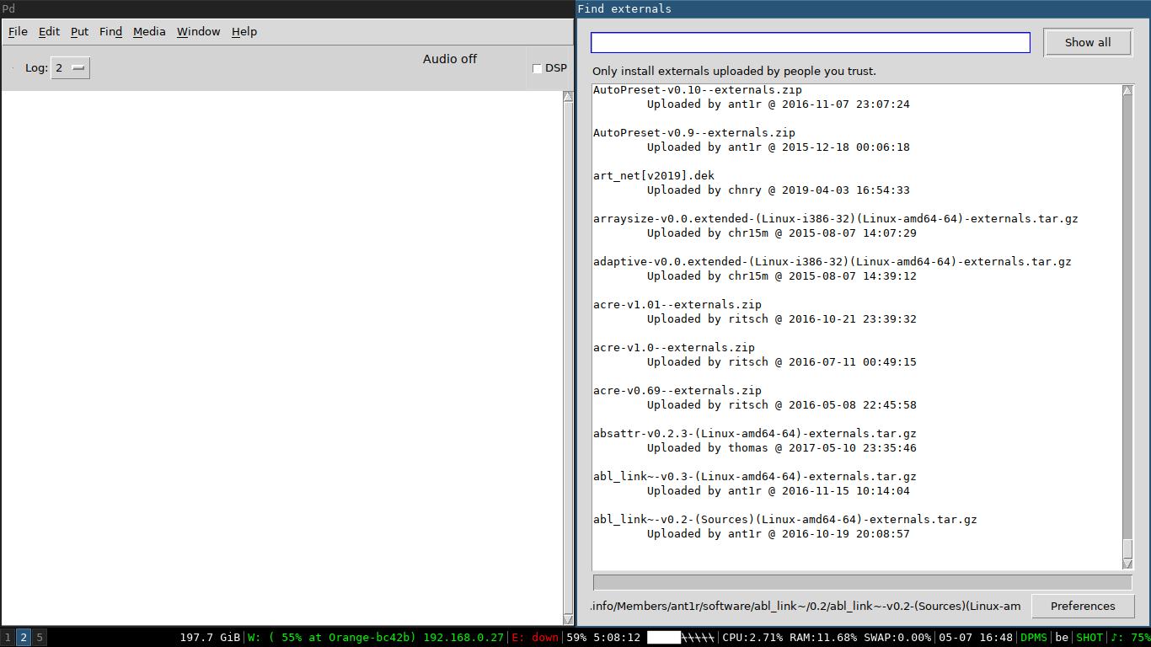Image resolution: width=1151 pixels, height=647 pixels.
Task: Click the results scrollbar thumb
Action: [x=1127, y=548]
